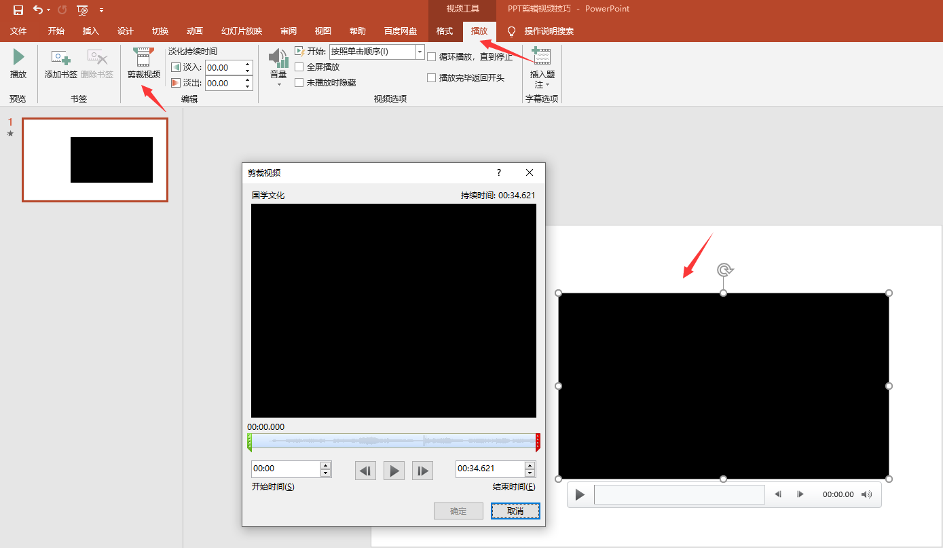
Task: Click the 插入题注 insert captions icon
Action: pyautogui.click(x=542, y=58)
